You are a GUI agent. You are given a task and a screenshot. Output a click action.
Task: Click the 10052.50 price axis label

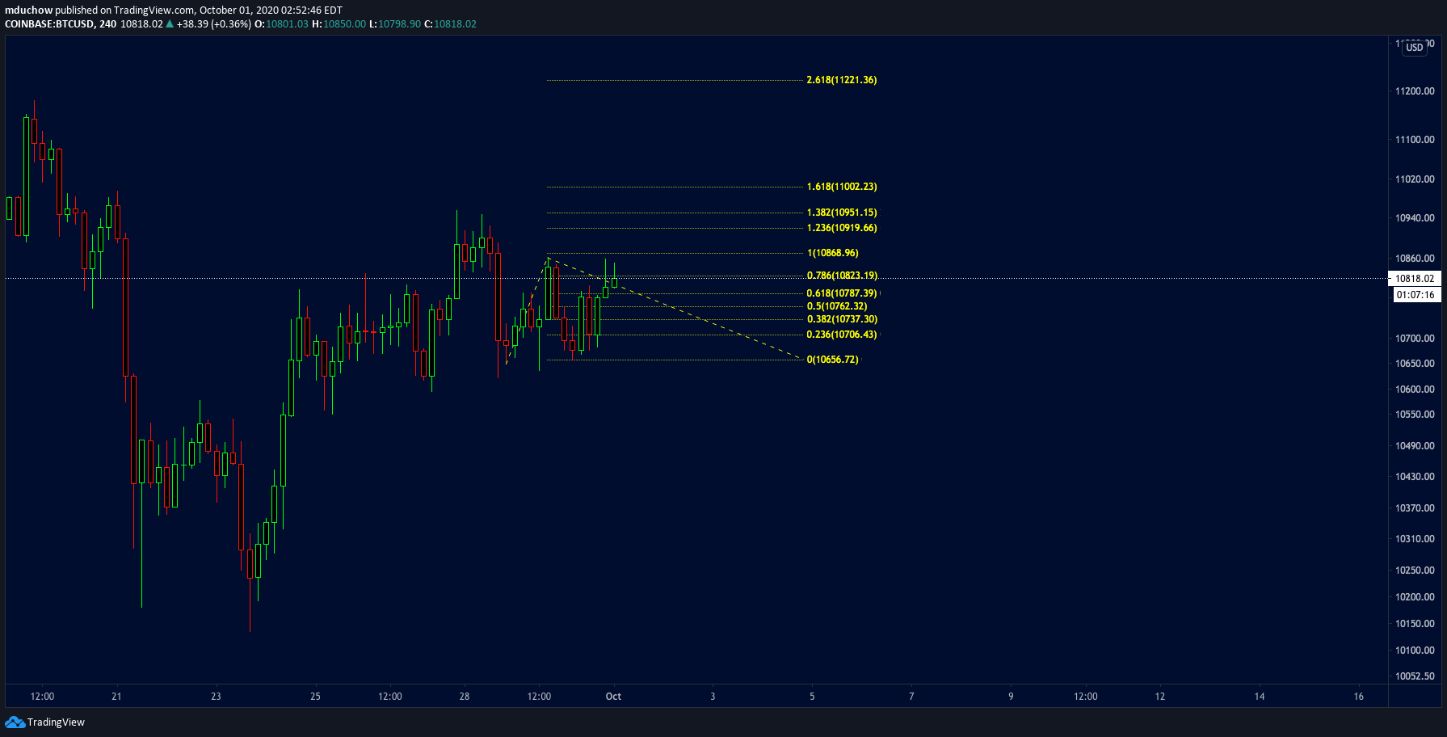click(1415, 676)
